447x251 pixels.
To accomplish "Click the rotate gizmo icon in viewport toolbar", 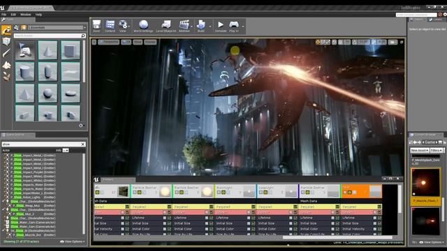I will click(x=323, y=42).
